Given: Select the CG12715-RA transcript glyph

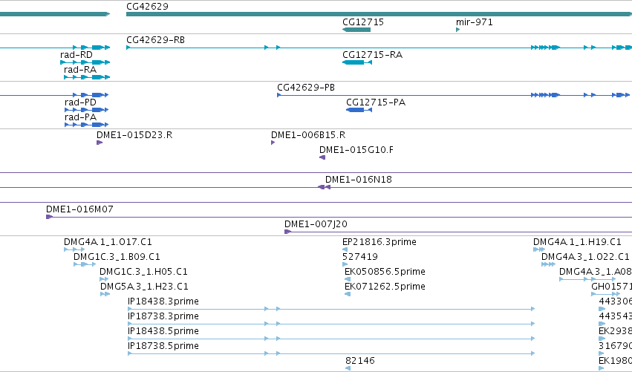Looking at the screenshot, I should coord(357,62).
